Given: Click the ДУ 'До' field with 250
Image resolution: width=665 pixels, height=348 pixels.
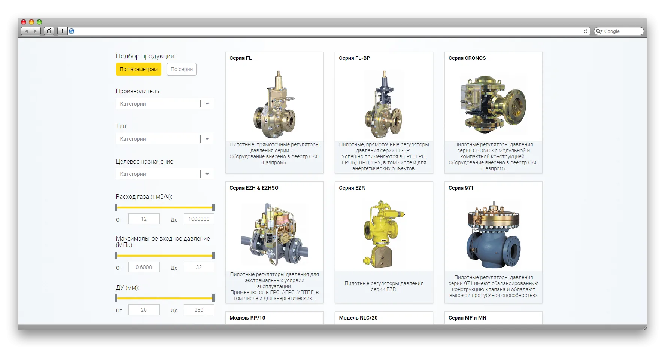Looking at the screenshot, I should (x=199, y=310).
